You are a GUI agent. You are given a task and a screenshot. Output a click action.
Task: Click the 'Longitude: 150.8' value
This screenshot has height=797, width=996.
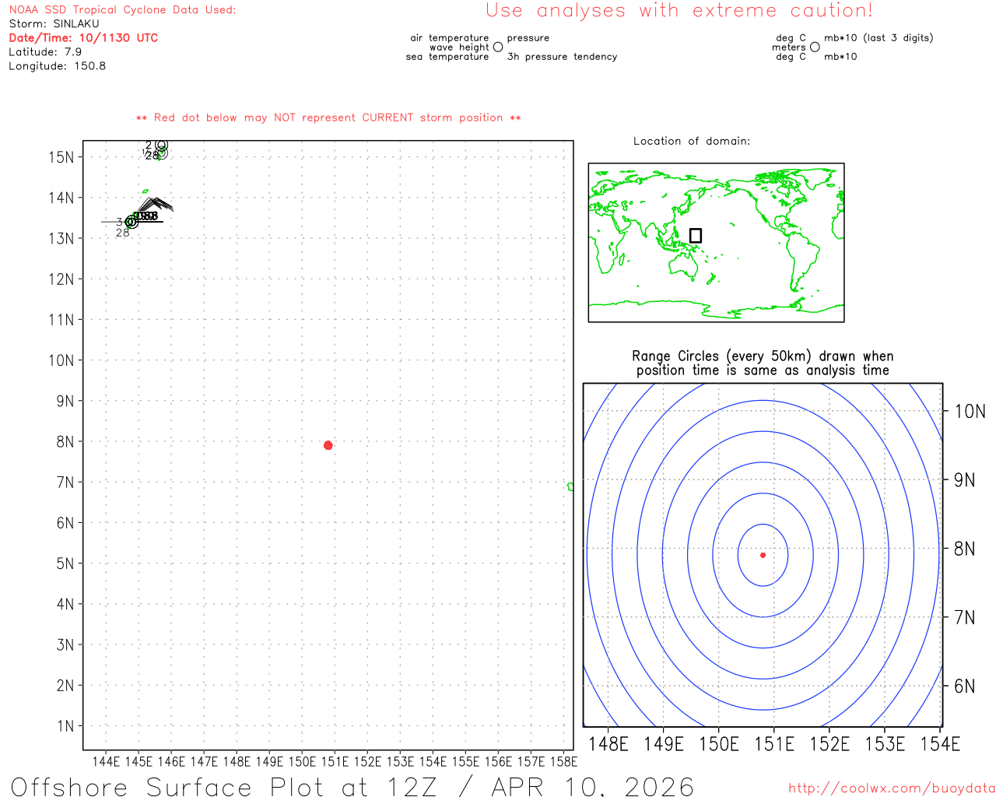point(57,66)
